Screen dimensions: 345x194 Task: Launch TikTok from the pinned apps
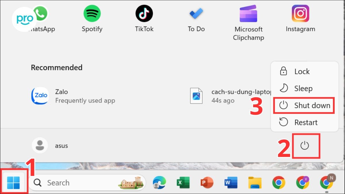pyautogui.click(x=144, y=19)
